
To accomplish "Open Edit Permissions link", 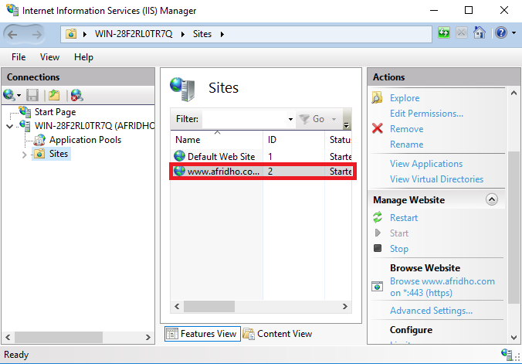I will pos(426,114).
